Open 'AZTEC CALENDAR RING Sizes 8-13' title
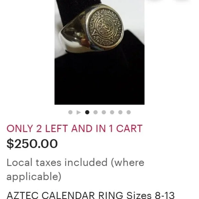Screen dimensions: 199x199 pos(91,195)
